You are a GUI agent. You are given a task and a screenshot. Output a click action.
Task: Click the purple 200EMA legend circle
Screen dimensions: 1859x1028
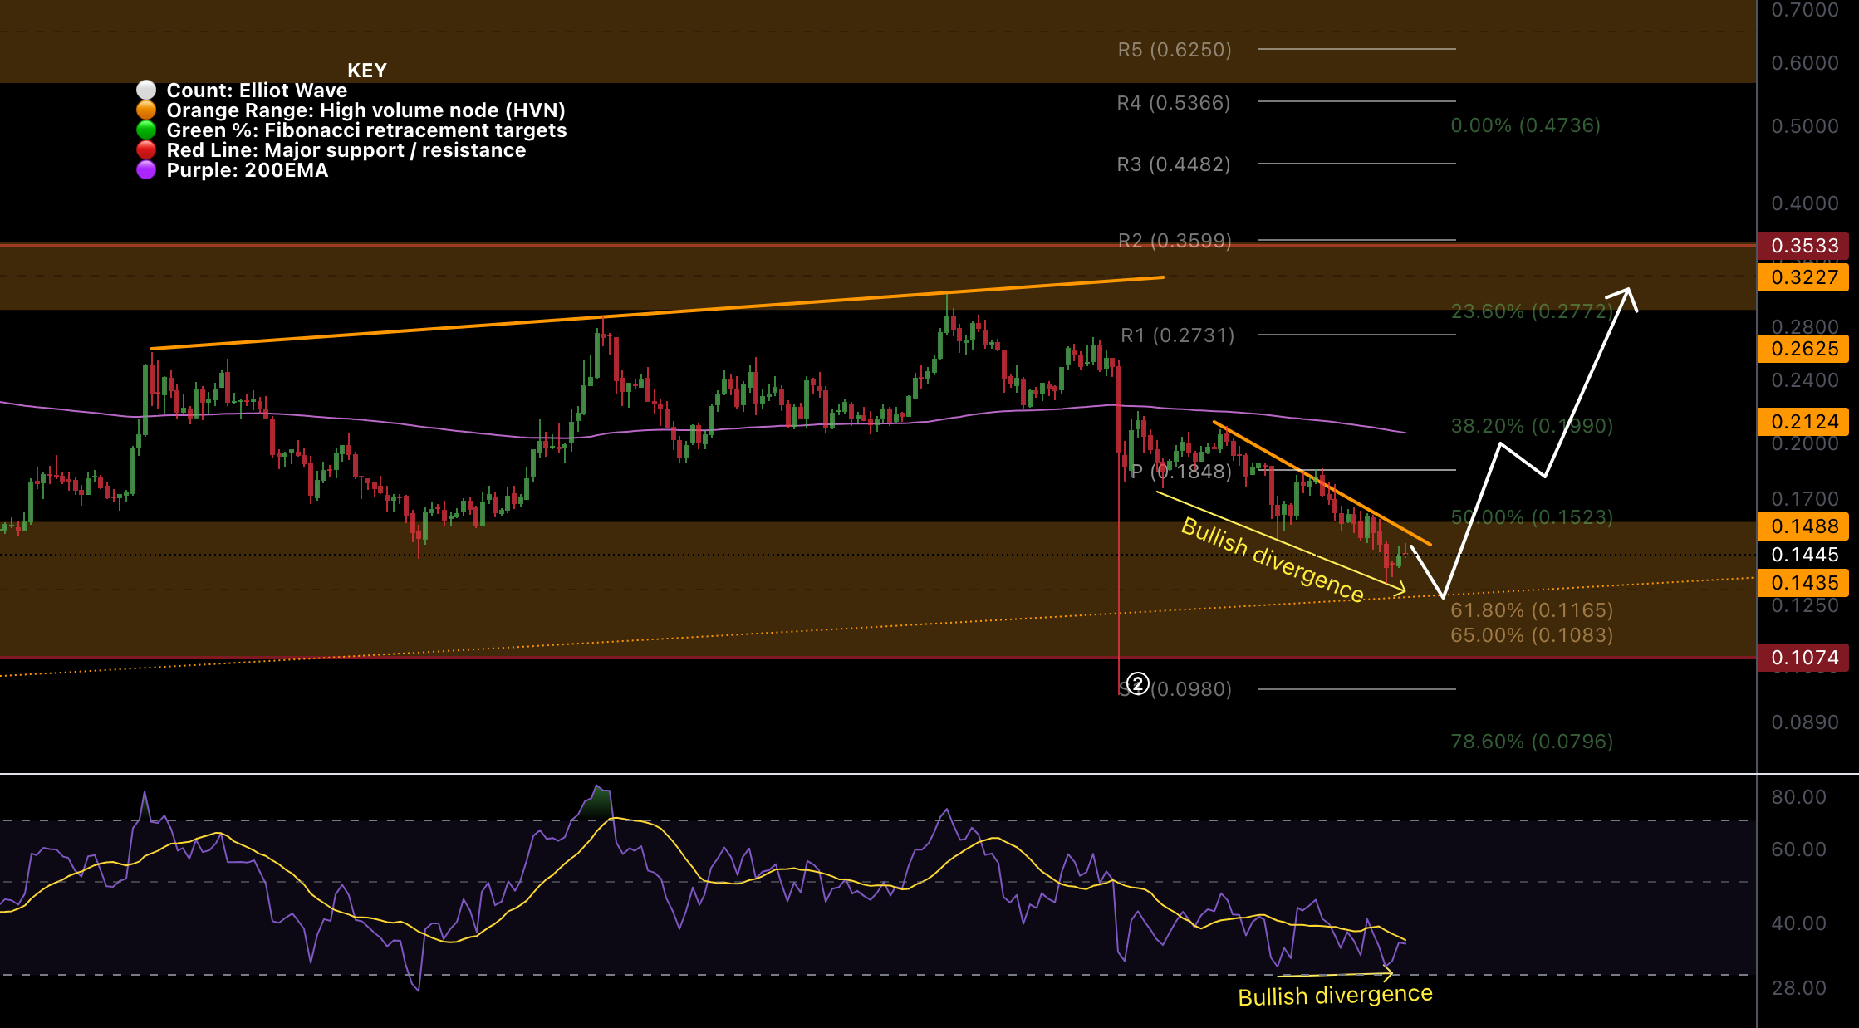point(146,169)
